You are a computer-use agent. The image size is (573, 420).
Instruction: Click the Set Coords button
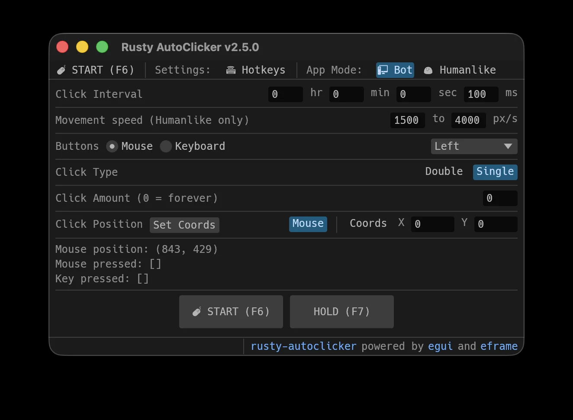coord(184,225)
